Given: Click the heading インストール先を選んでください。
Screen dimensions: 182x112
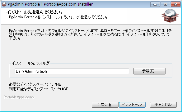Looking at the screenshot, I should (35, 12).
